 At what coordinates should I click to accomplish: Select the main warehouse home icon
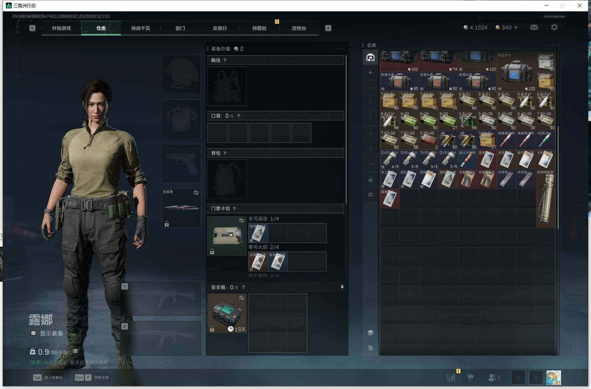pos(370,57)
